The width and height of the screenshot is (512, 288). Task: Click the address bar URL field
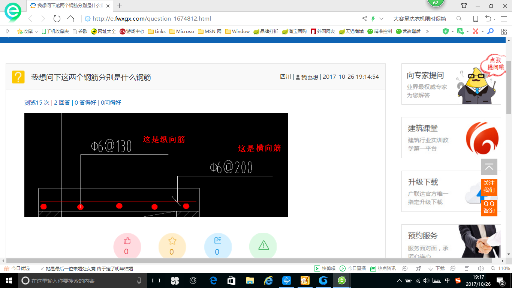pyautogui.click(x=221, y=19)
